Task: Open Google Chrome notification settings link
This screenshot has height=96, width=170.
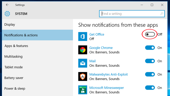Action: [101, 48]
